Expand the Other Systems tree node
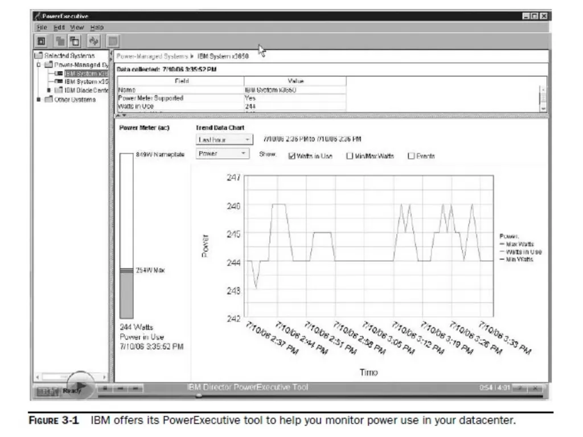The width and height of the screenshot is (583, 437). (x=39, y=100)
